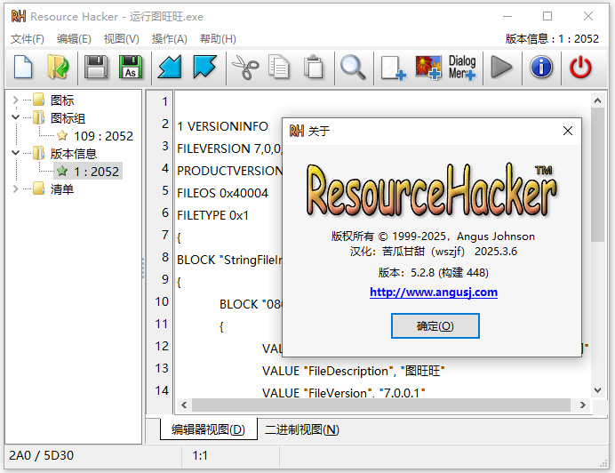The width and height of the screenshot is (615, 473).
Task: Click the FILETYPE 0x1 line
Action: 212,215
